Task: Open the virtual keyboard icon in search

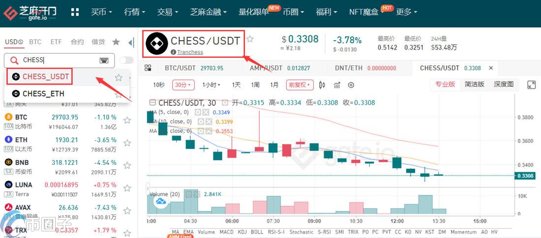Action: tap(104, 60)
